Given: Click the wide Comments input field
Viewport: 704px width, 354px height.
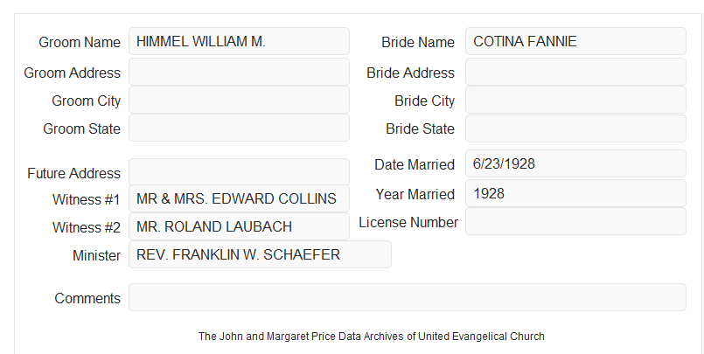Looking at the screenshot, I should coord(408,297).
